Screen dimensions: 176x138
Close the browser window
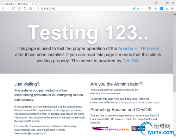pyautogui.click(x=173, y=3)
